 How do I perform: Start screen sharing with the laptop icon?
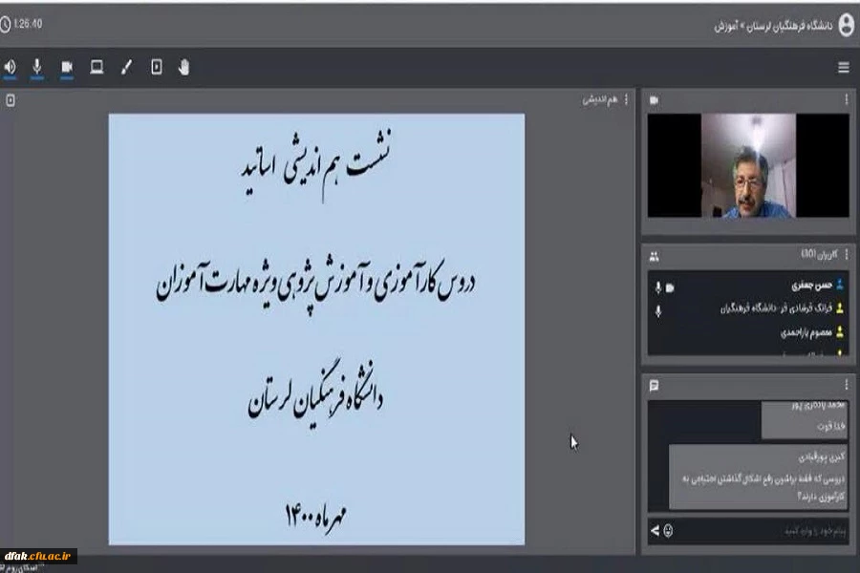pos(97,67)
